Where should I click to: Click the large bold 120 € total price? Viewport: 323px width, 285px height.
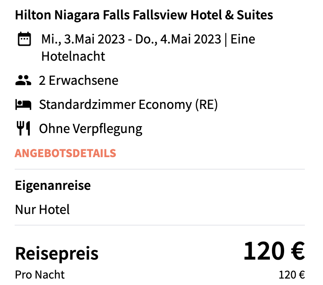pyautogui.click(x=274, y=251)
